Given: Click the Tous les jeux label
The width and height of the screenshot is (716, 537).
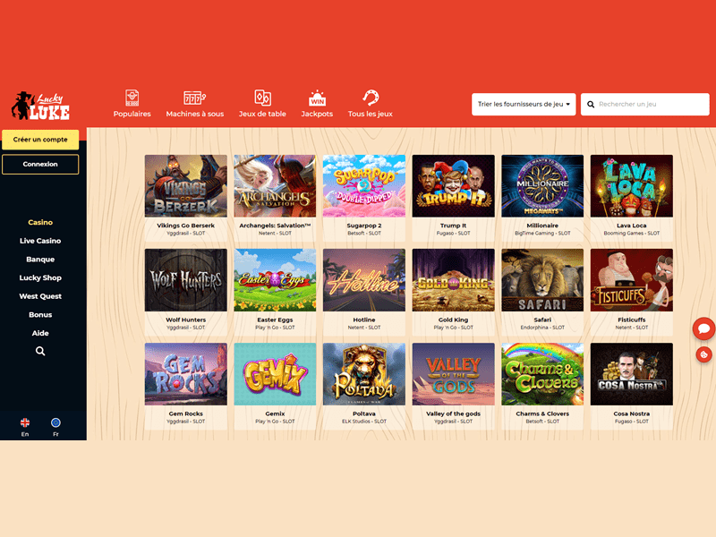Looking at the screenshot, I should pos(371,115).
